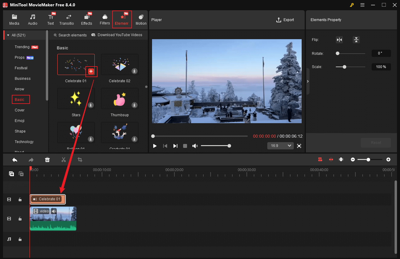Image resolution: width=400 pixels, height=259 pixels.
Task: Lock the music track
Action: click(20, 239)
